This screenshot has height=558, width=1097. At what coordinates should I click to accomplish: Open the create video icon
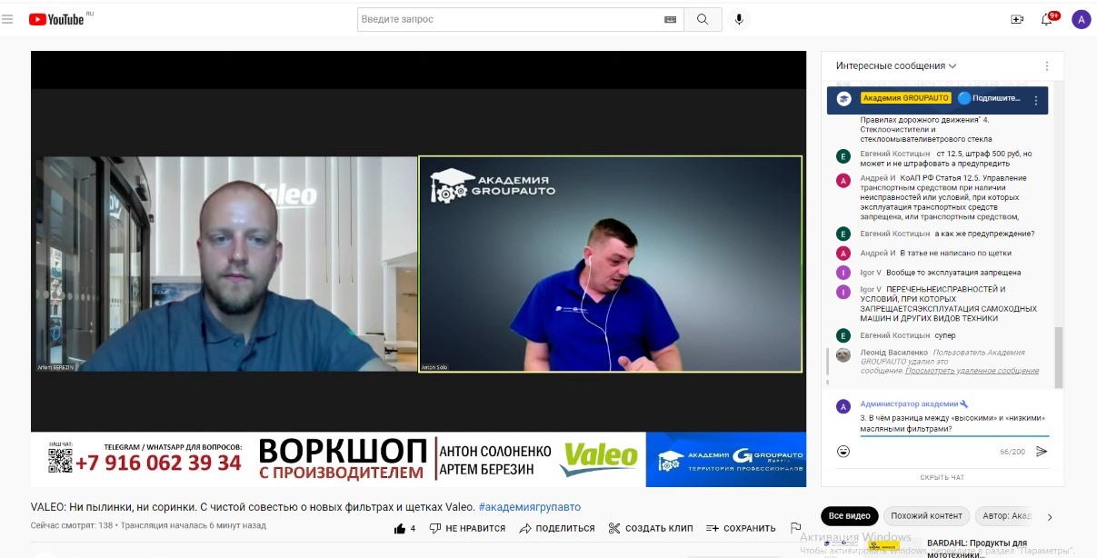[1017, 19]
